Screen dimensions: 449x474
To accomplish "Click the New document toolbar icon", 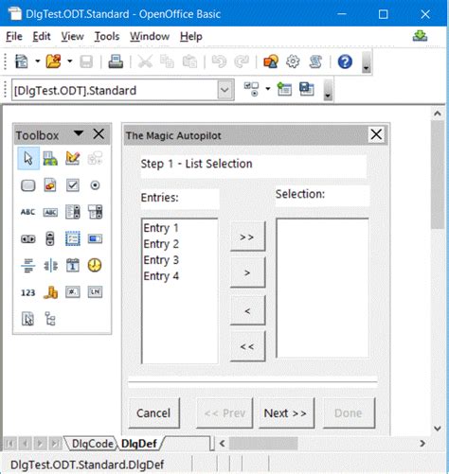I will 22,61.
